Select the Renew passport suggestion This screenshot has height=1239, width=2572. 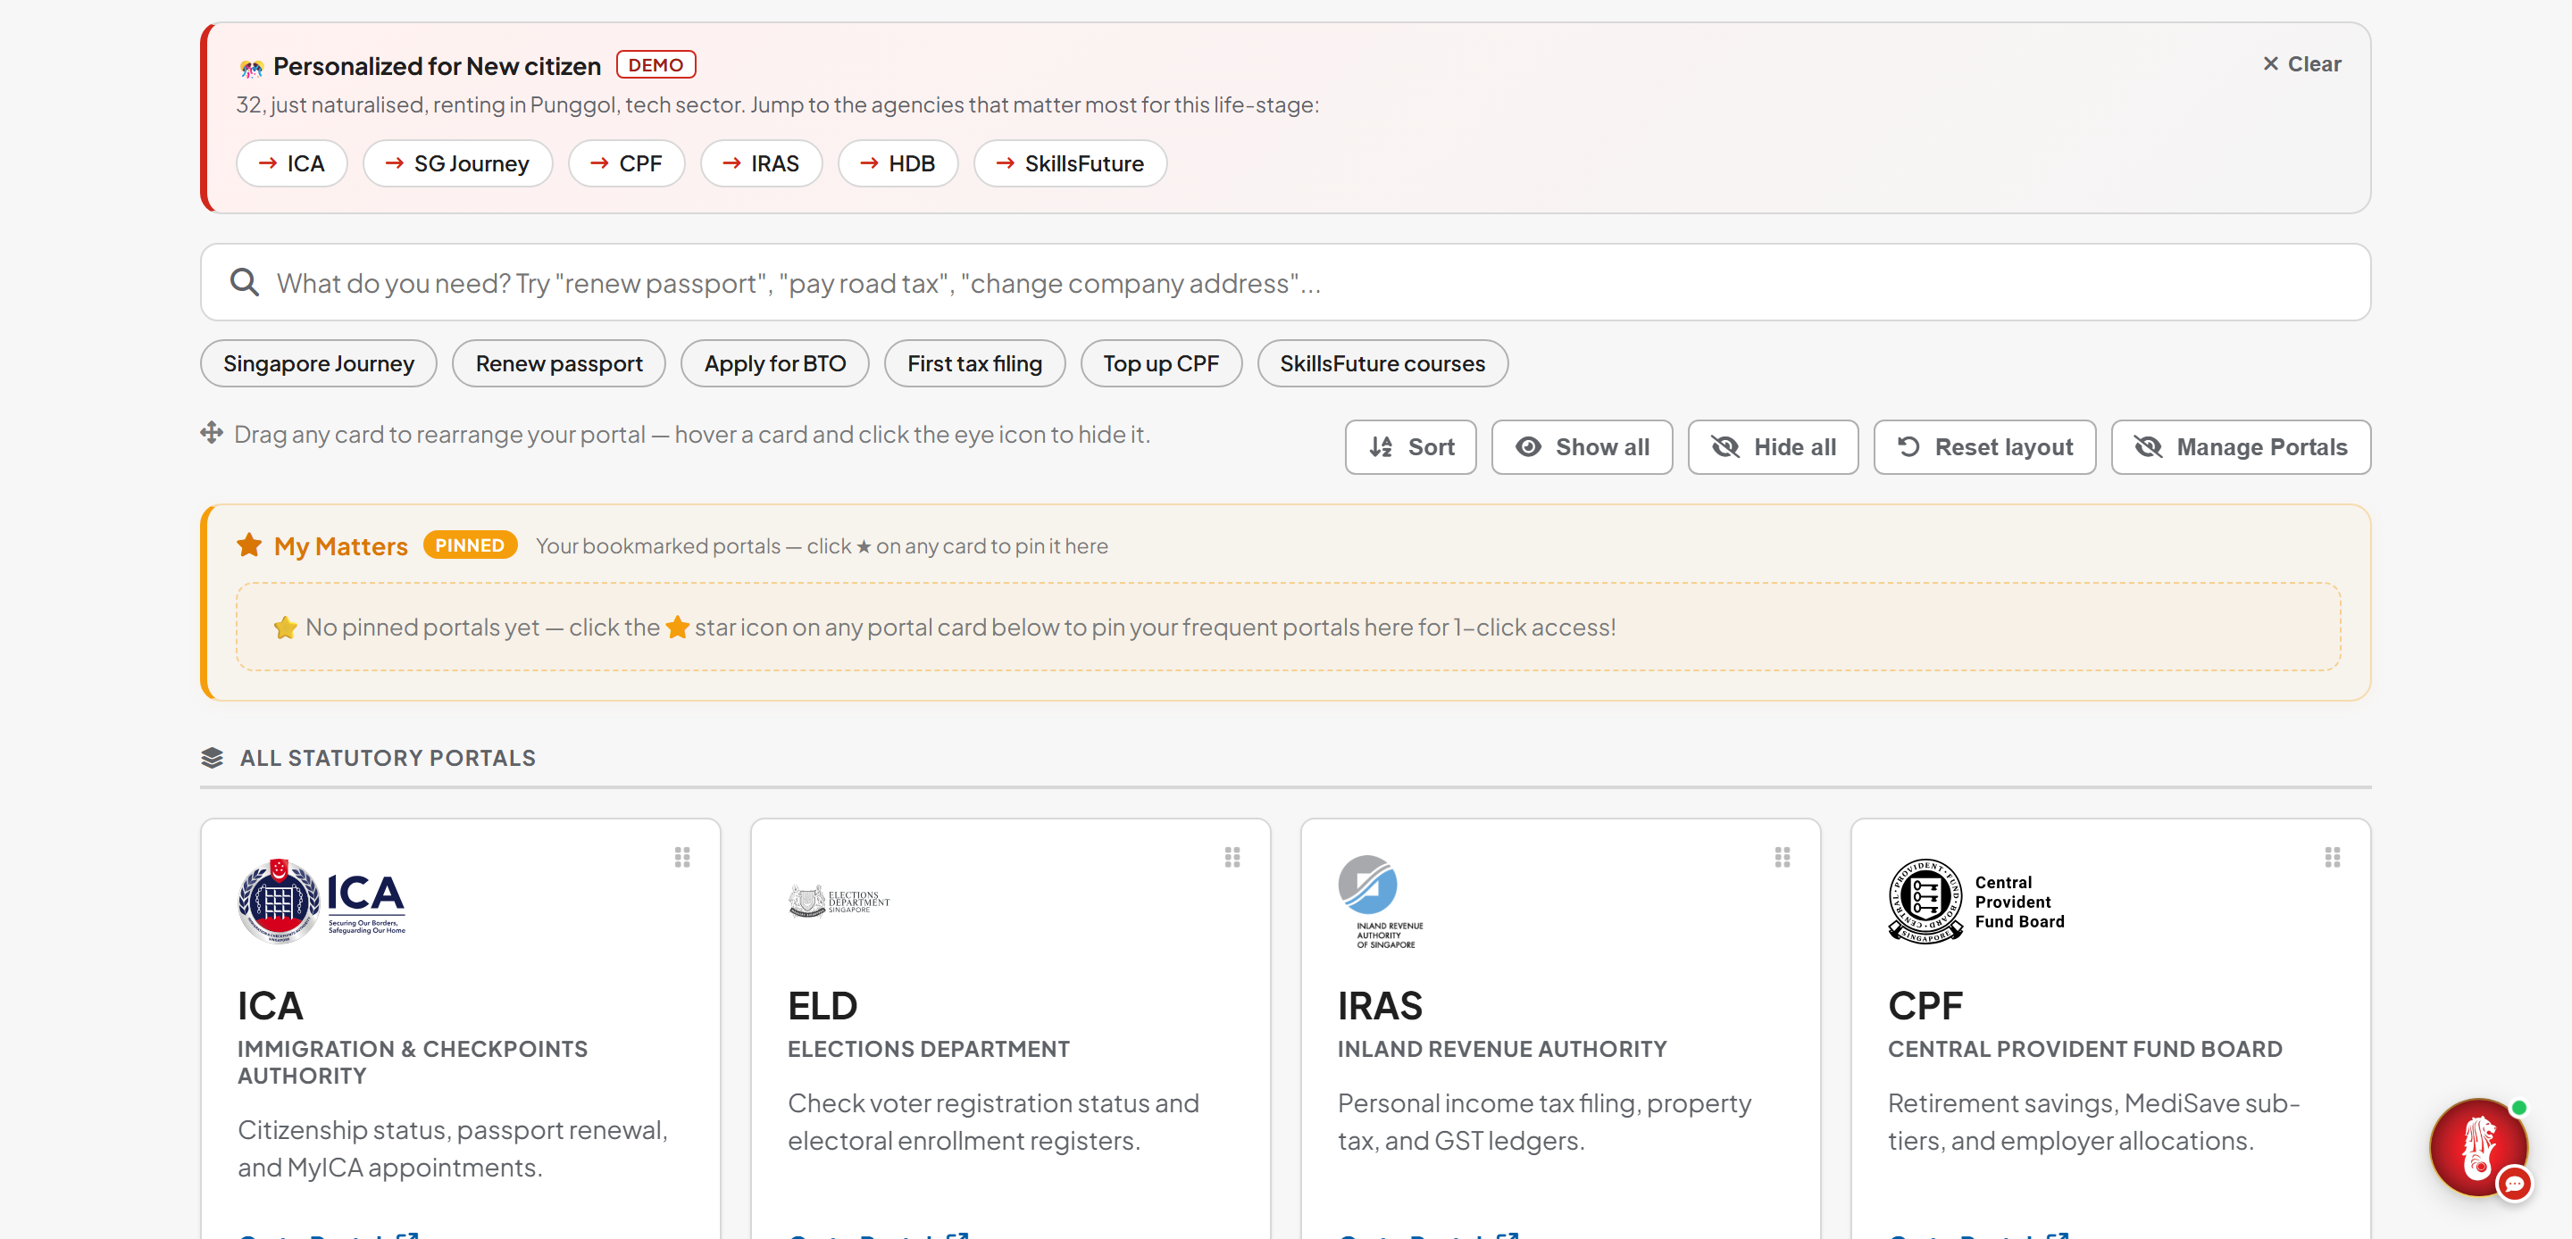559,363
